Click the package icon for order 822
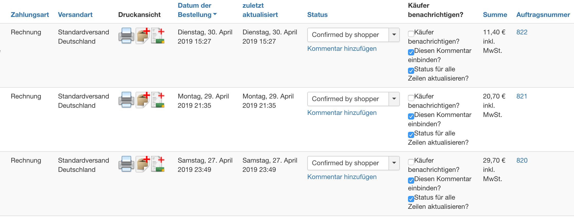Viewport: 574px width, 217px height. (x=143, y=36)
